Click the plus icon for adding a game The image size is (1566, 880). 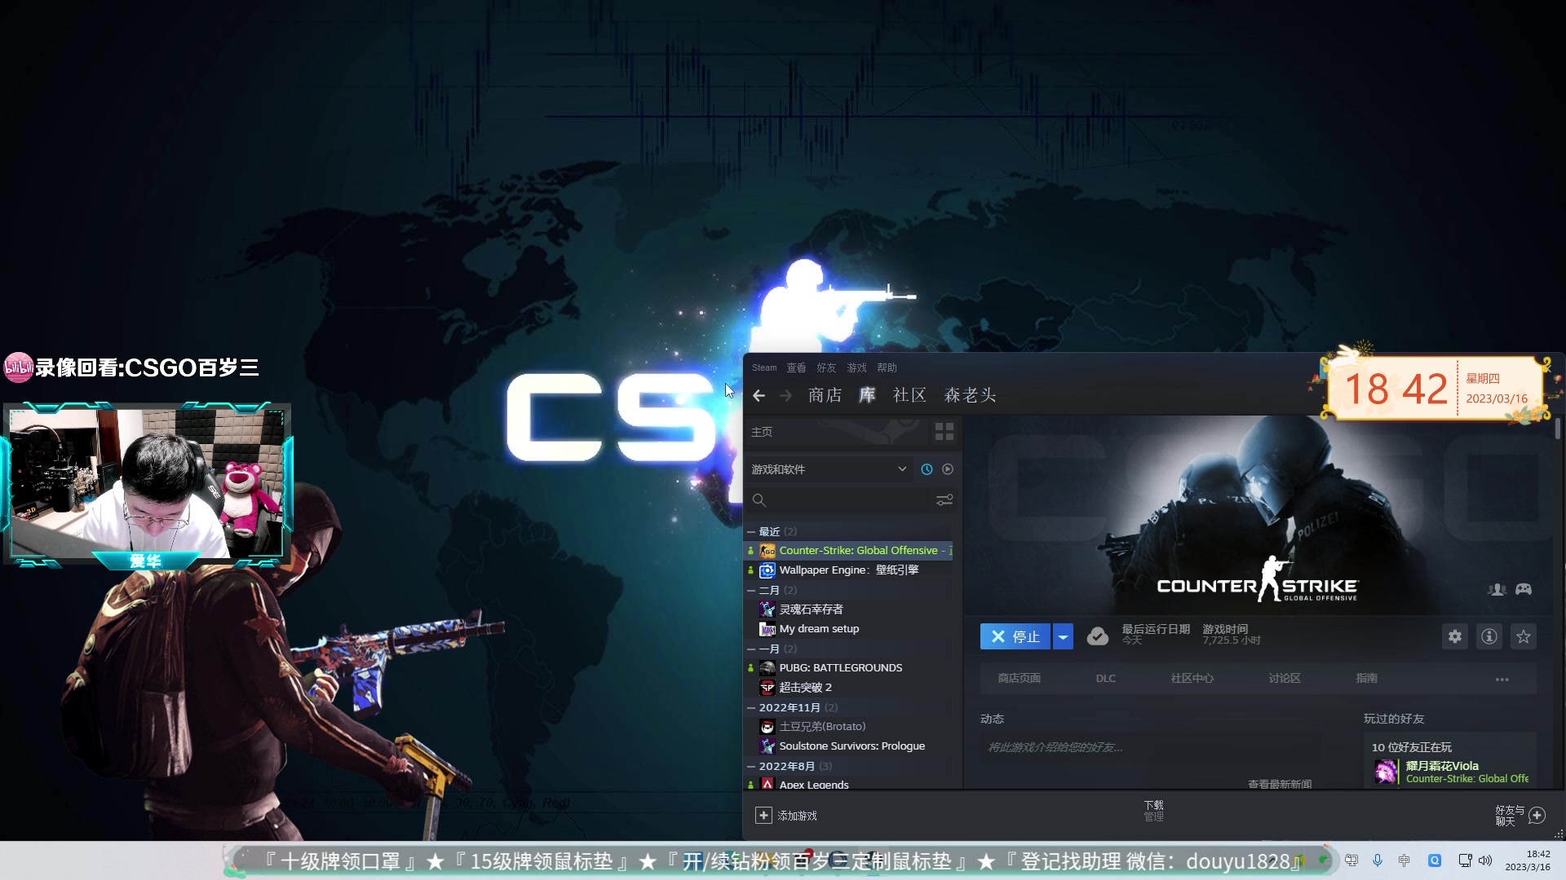click(763, 815)
